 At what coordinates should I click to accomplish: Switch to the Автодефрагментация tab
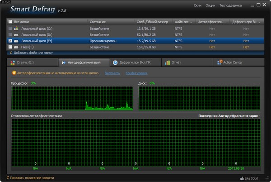[x=84, y=62]
